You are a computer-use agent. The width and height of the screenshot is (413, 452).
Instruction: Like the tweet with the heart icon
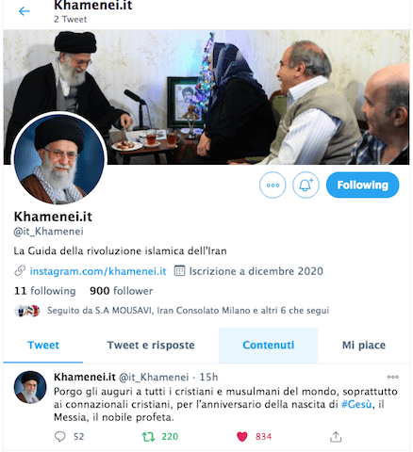(242, 437)
